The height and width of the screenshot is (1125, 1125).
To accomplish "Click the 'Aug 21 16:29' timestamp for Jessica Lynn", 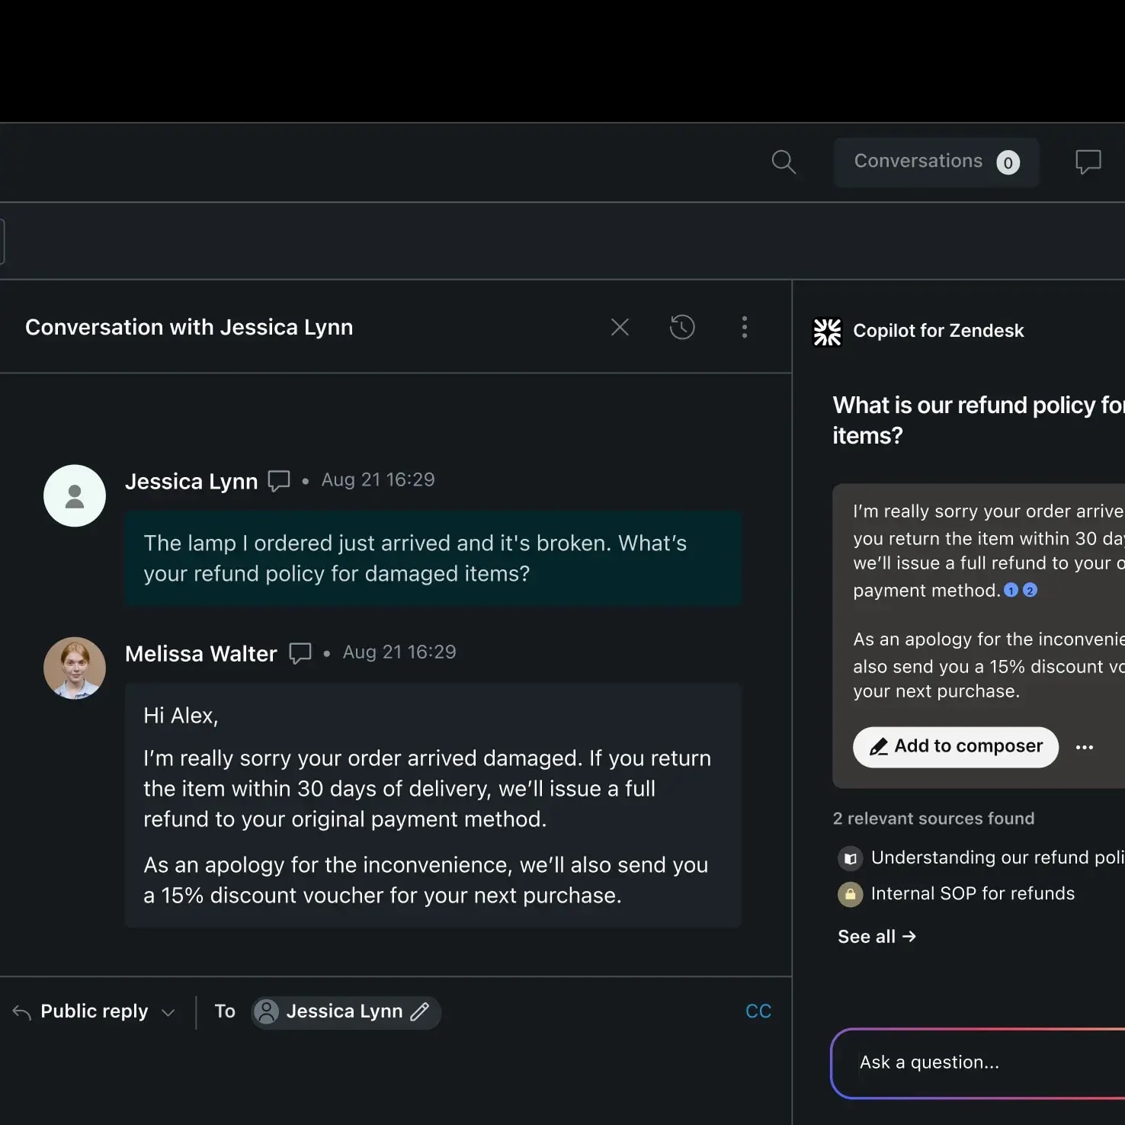I will pyautogui.click(x=378, y=479).
